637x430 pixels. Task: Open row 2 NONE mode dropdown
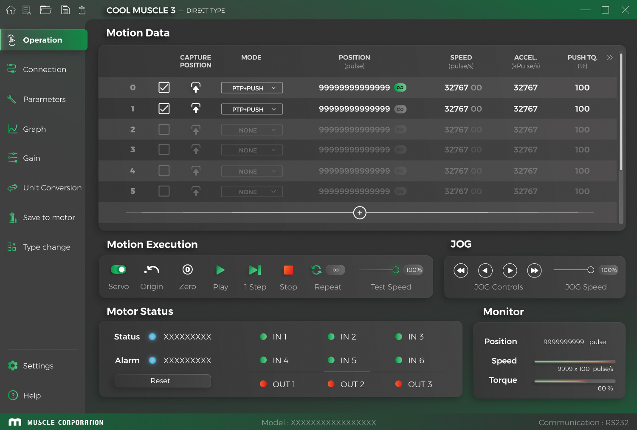252,130
